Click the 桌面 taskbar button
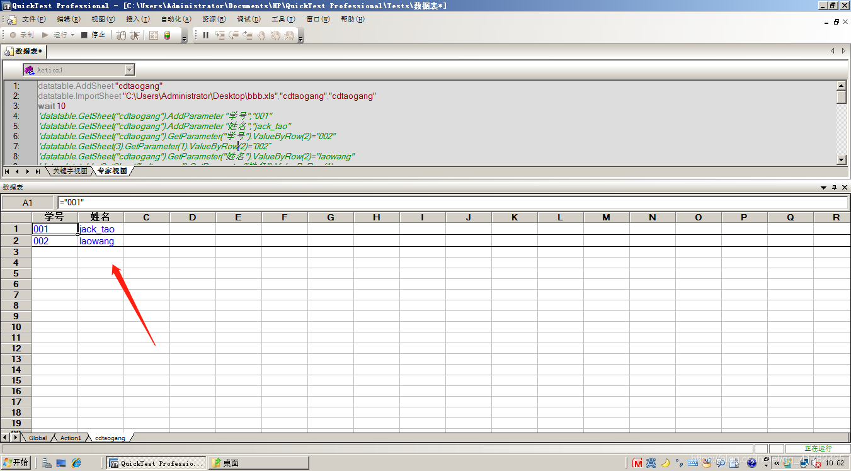 (x=259, y=463)
